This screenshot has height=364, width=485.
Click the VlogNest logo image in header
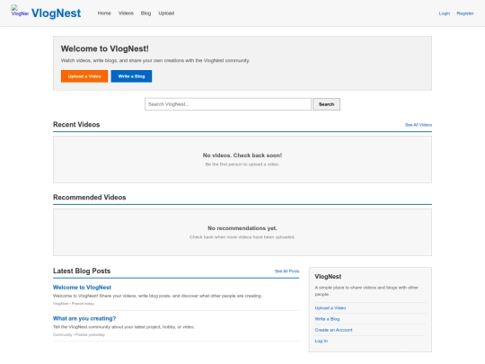(x=20, y=11)
